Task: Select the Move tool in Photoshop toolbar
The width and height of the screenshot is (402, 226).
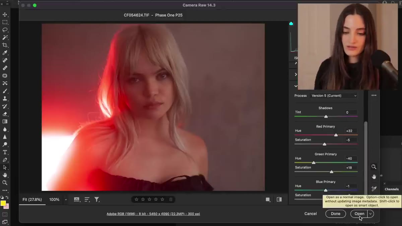Action: pyautogui.click(x=5, y=15)
